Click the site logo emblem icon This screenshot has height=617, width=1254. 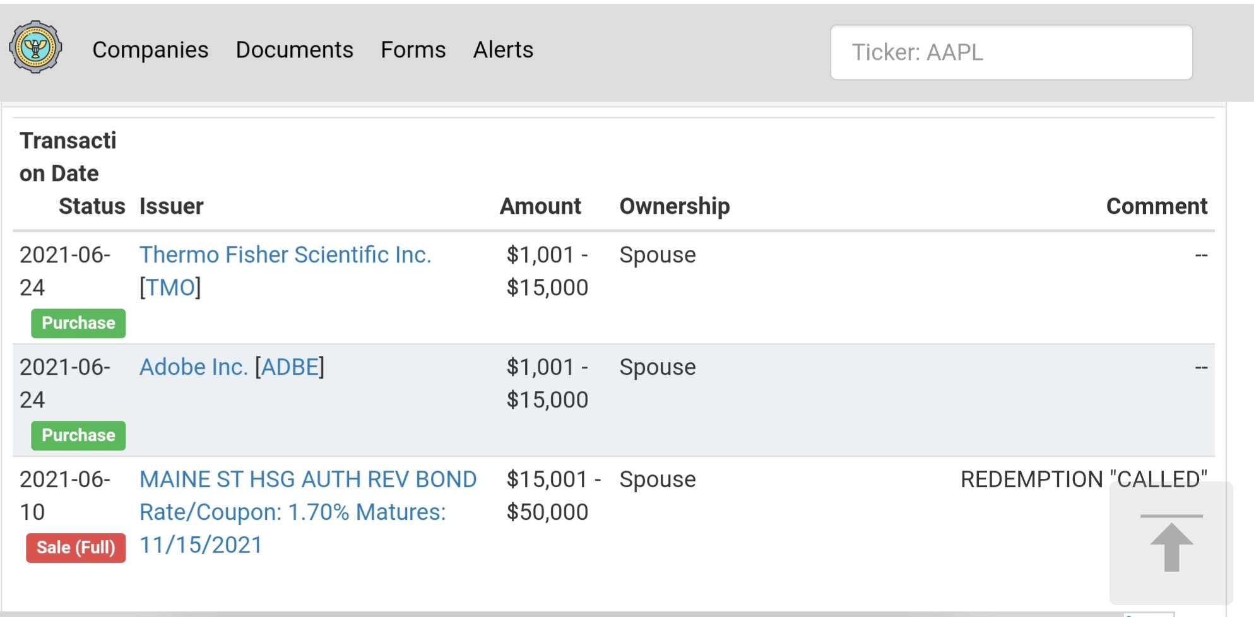click(x=35, y=47)
